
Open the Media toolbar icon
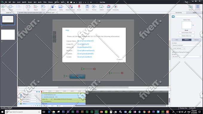[x=60, y=7]
